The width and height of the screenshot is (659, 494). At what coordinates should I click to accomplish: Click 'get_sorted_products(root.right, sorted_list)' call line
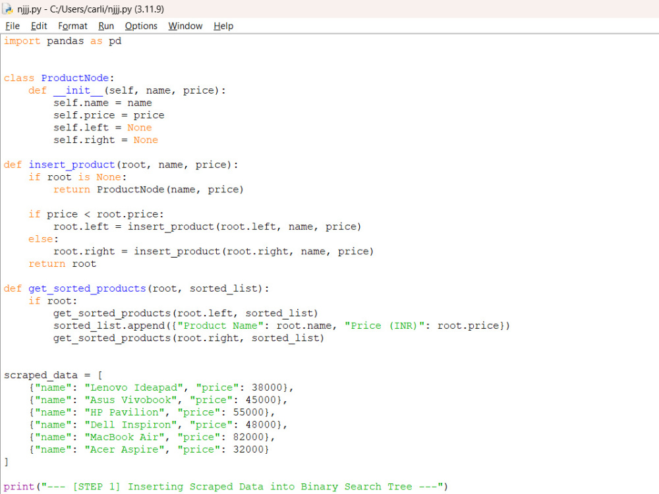click(188, 338)
